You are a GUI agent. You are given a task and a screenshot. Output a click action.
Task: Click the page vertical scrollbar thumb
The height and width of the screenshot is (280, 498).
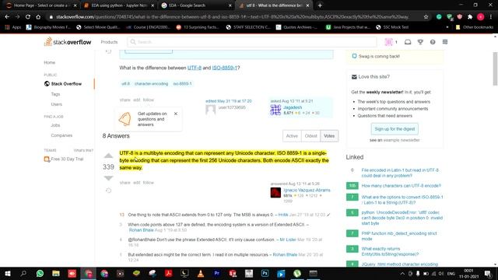click(x=495, y=69)
